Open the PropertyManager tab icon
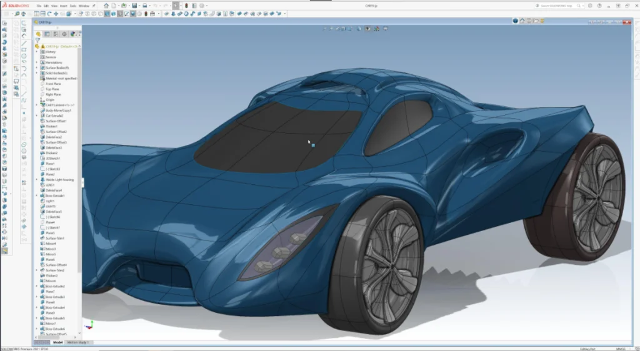 click(47, 34)
